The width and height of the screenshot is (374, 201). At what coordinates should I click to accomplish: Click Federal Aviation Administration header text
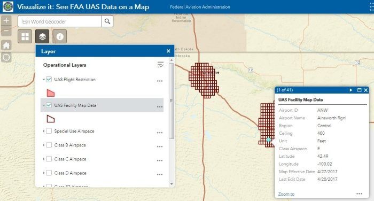click(200, 7)
